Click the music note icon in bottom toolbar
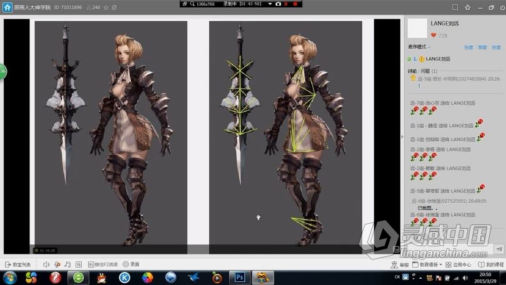The height and width of the screenshot is (285, 506). point(67,264)
